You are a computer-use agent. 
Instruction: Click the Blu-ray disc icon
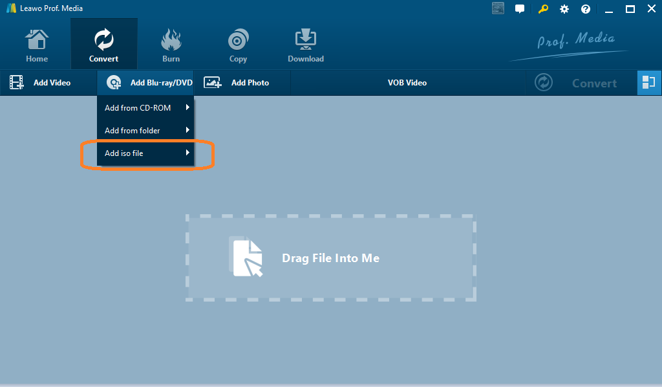click(114, 82)
